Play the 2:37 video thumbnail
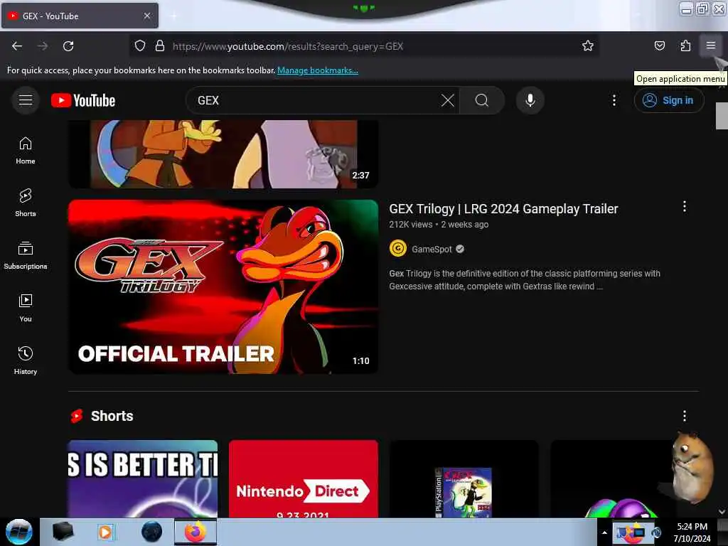The height and width of the screenshot is (546, 728). coord(223,154)
